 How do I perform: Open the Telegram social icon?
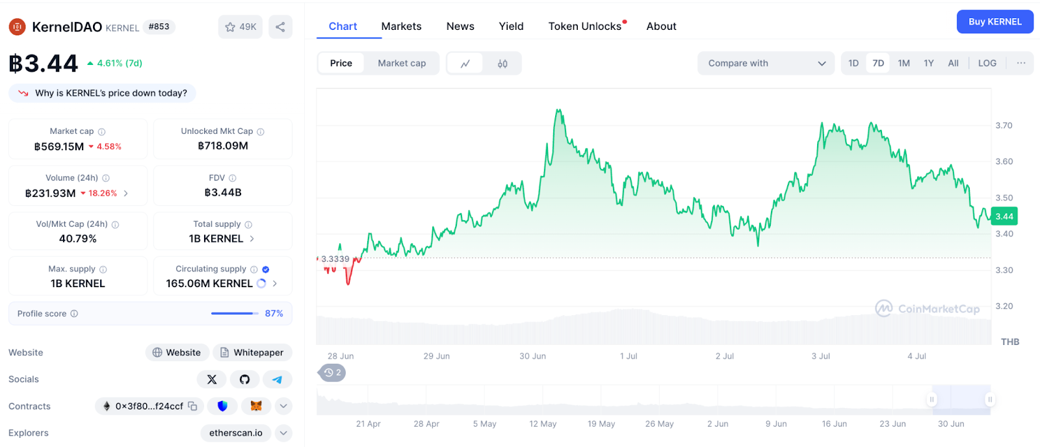[278, 379]
